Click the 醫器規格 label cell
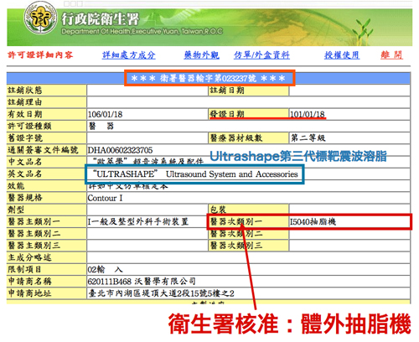Viewport: 419px width, 342px height. [47, 198]
